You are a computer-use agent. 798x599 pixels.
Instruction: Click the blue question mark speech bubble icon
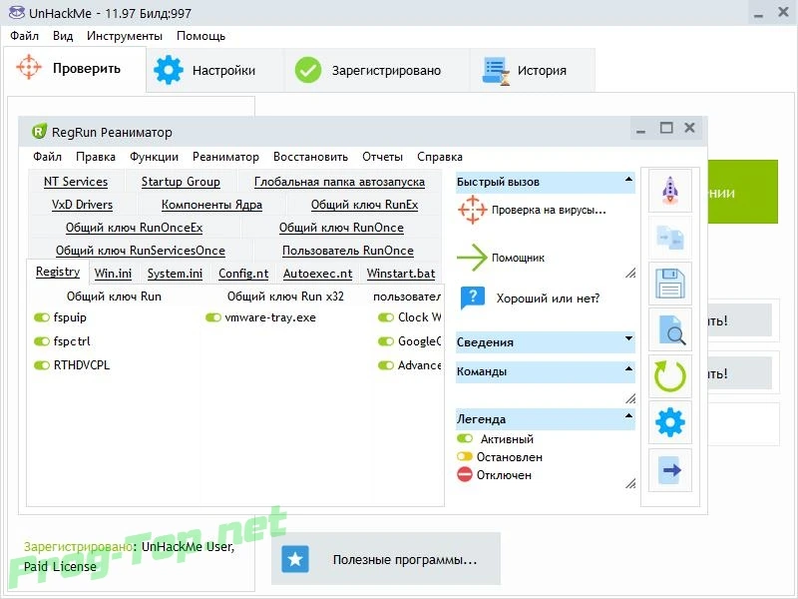click(472, 298)
